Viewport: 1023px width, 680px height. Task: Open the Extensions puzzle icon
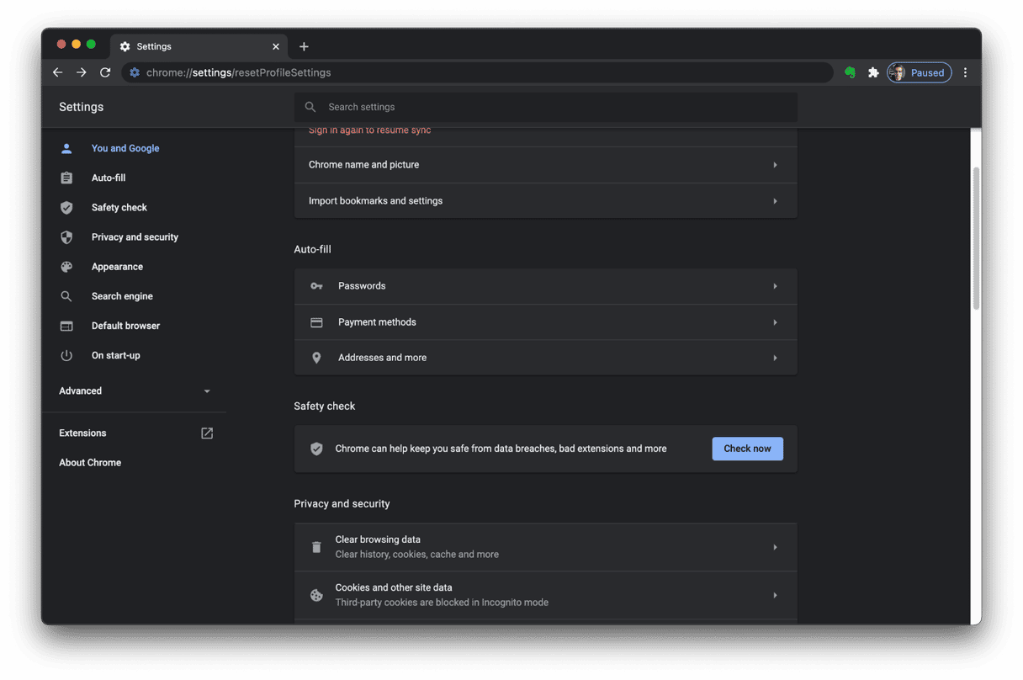[x=873, y=72]
